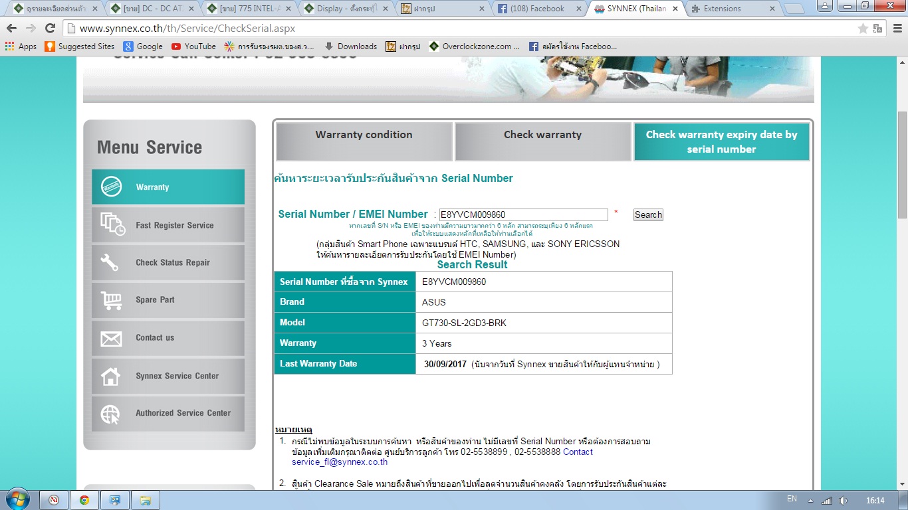Switch to the (108) Facebook browser tab
908x510 pixels.
(540, 9)
